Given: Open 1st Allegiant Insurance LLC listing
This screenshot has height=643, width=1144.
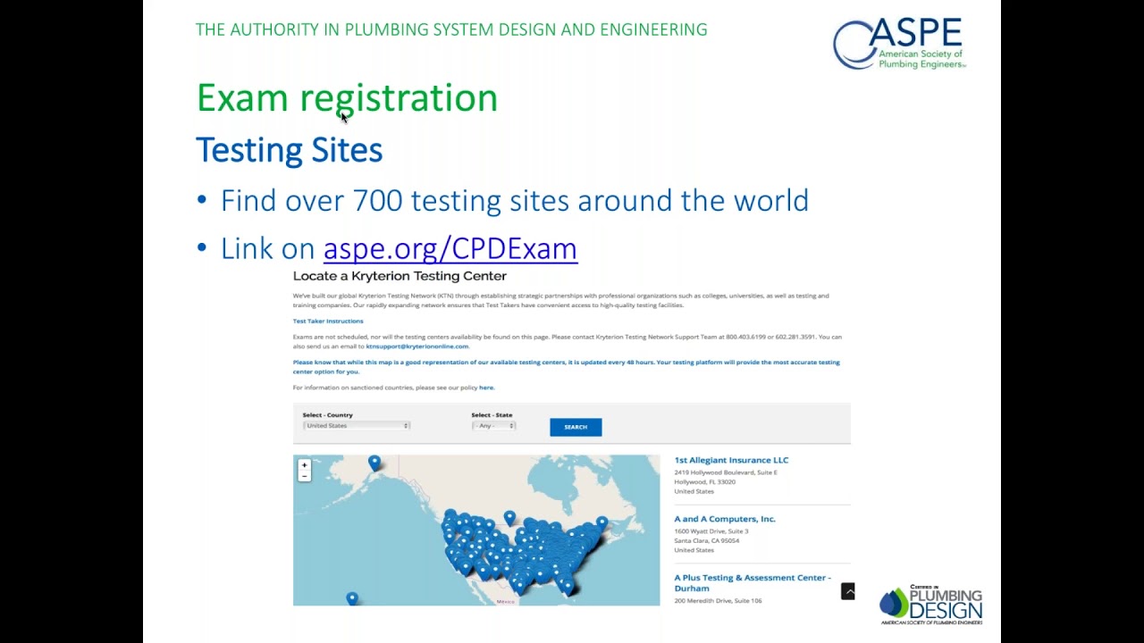Looking at the screenshot, I should [731, 460].
